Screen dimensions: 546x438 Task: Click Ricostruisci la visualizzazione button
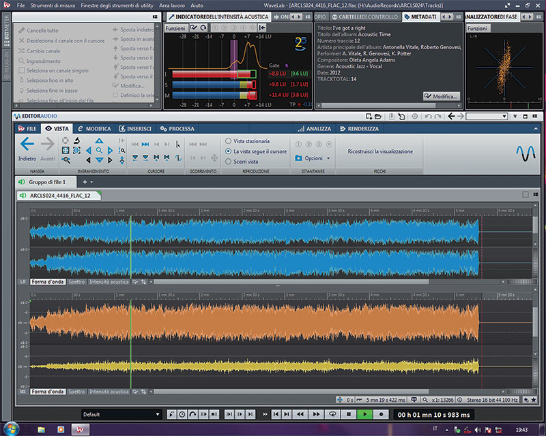379,151
